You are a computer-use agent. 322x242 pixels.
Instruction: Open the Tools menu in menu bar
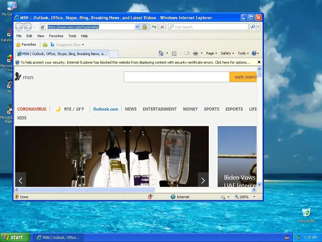[72, 36]
